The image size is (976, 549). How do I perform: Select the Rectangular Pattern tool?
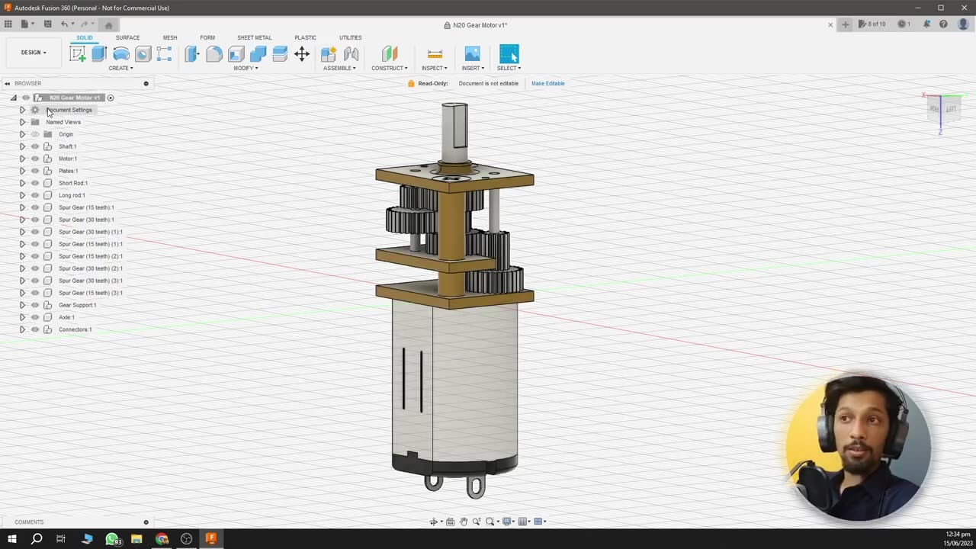click(164, 53)
